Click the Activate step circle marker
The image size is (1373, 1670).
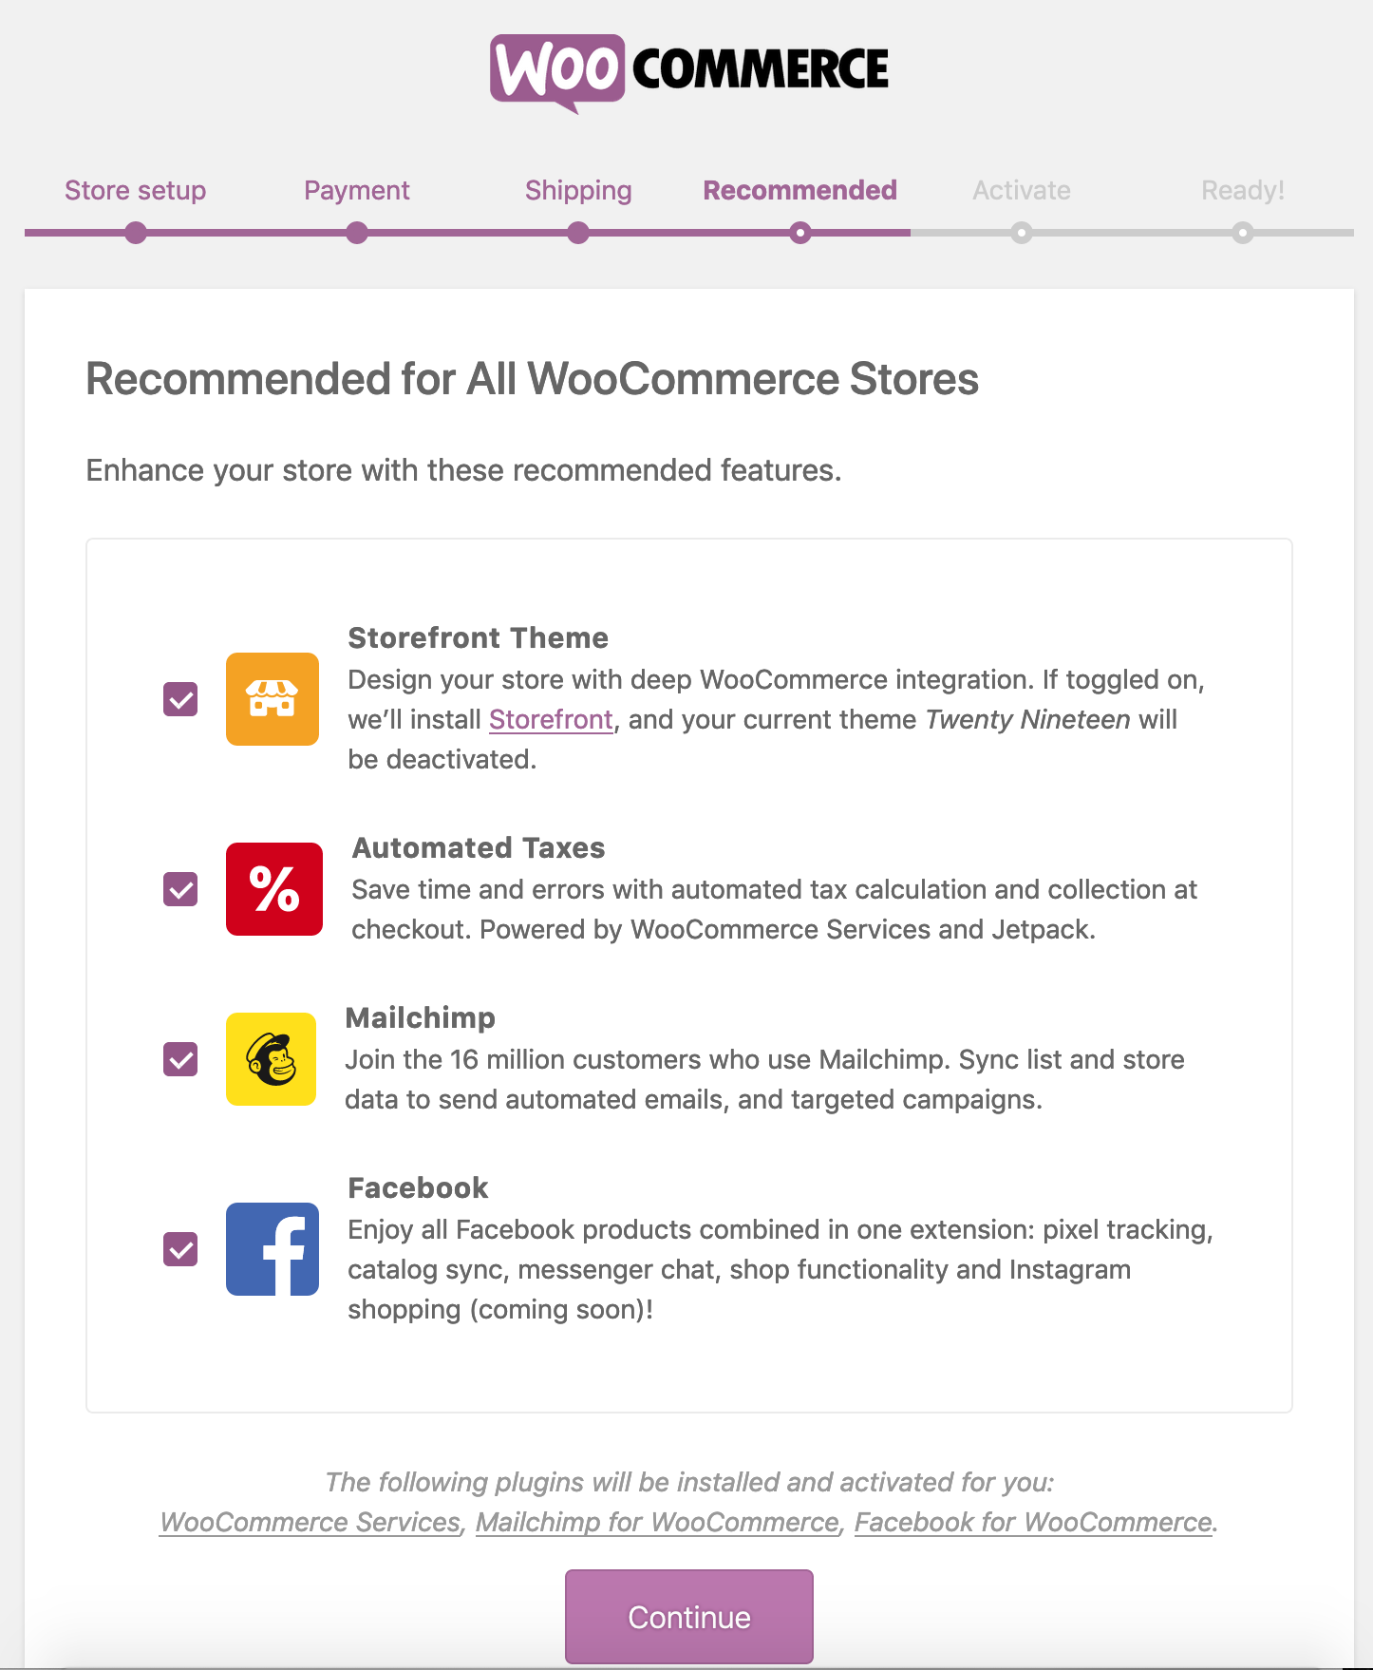tap(1021, 231)
